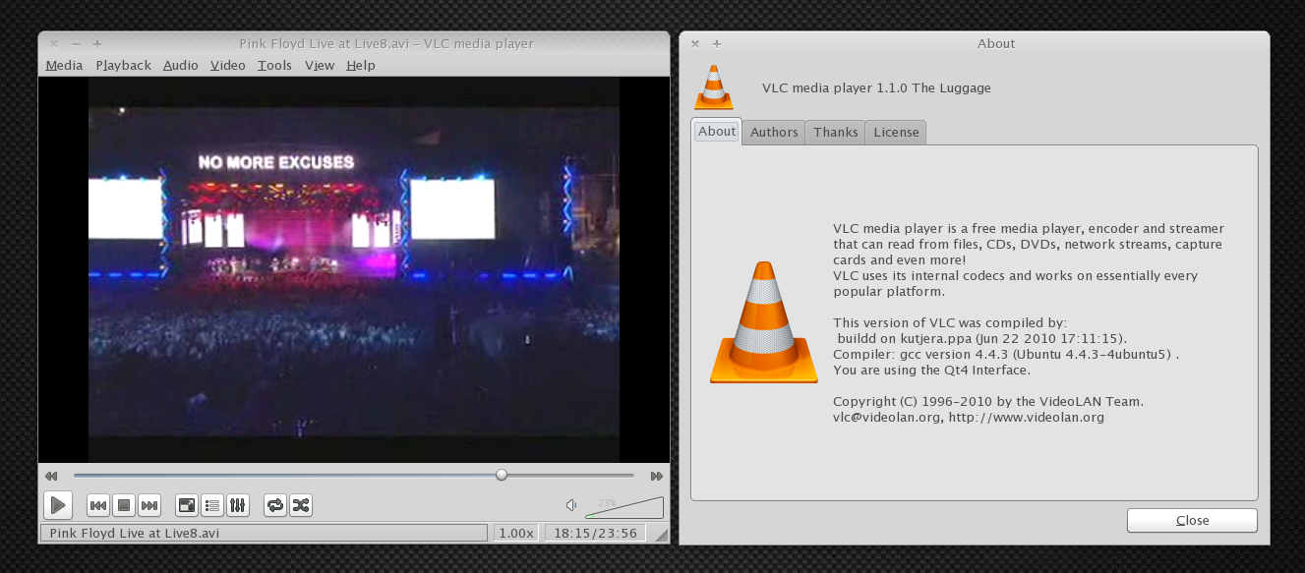This screenshot has width=1305, height=573.
Task: Click the faster forward arrows icon
Action: point(657,476)
